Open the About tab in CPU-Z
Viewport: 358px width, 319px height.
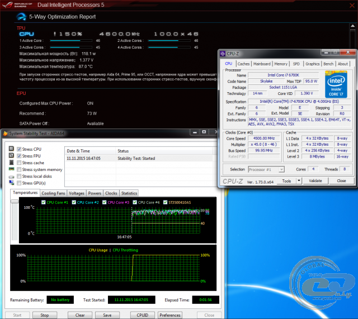coord(343,64)
